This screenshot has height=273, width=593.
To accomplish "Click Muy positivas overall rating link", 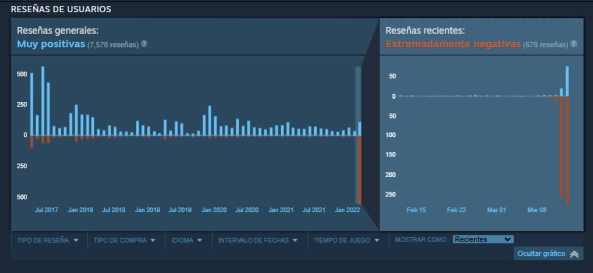I will (x=51, y=44).
